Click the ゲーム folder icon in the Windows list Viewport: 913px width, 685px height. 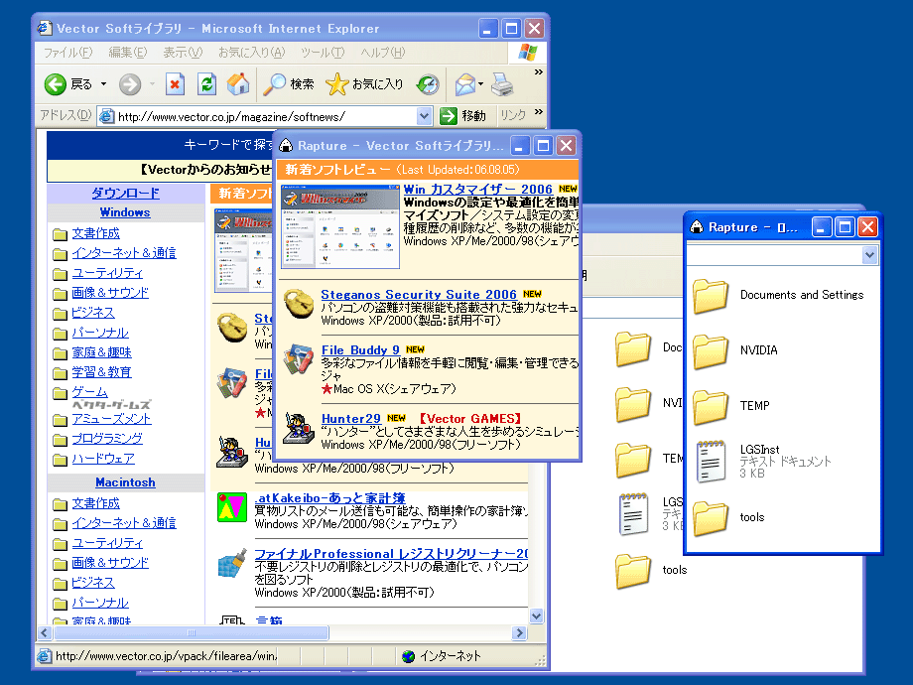click(60, 393)
